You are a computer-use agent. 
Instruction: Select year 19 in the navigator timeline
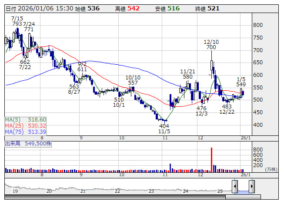15,191
